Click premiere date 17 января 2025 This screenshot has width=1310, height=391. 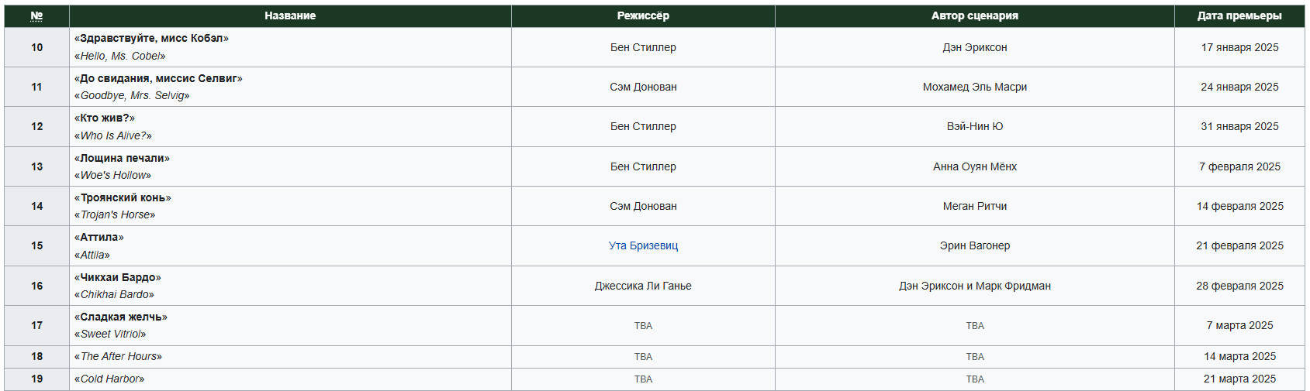1239,47
